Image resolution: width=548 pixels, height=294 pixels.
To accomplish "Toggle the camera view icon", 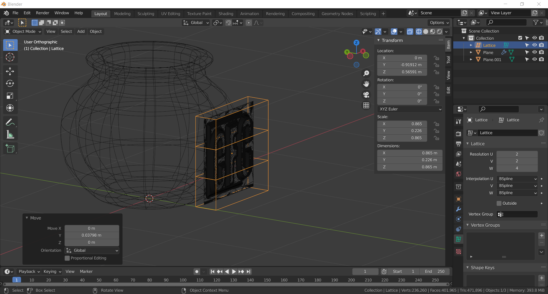I will [x=366, y=95].
